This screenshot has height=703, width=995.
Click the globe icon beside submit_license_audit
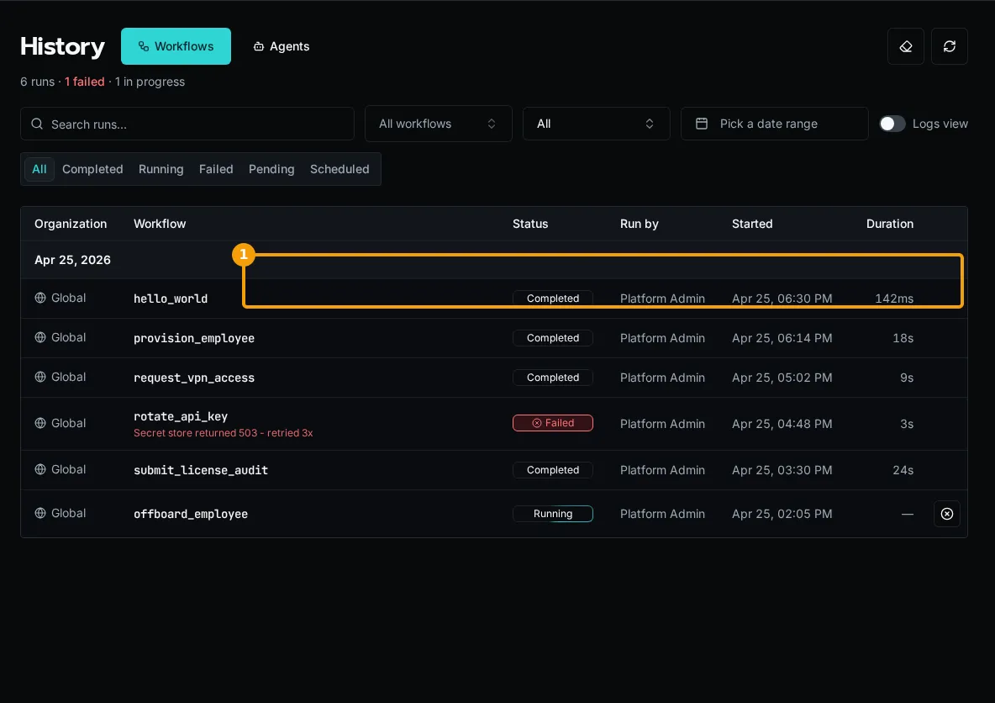point(40,469)
